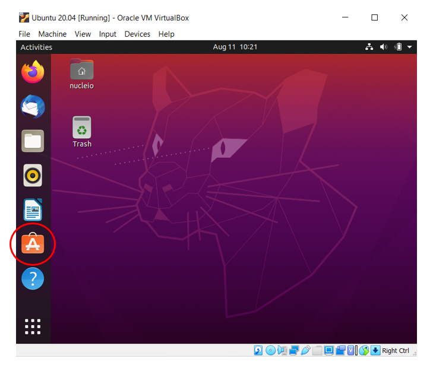Click the network adapters status icon
The height and width of the screenshot is (369, 433).
(x=294, y=350)
